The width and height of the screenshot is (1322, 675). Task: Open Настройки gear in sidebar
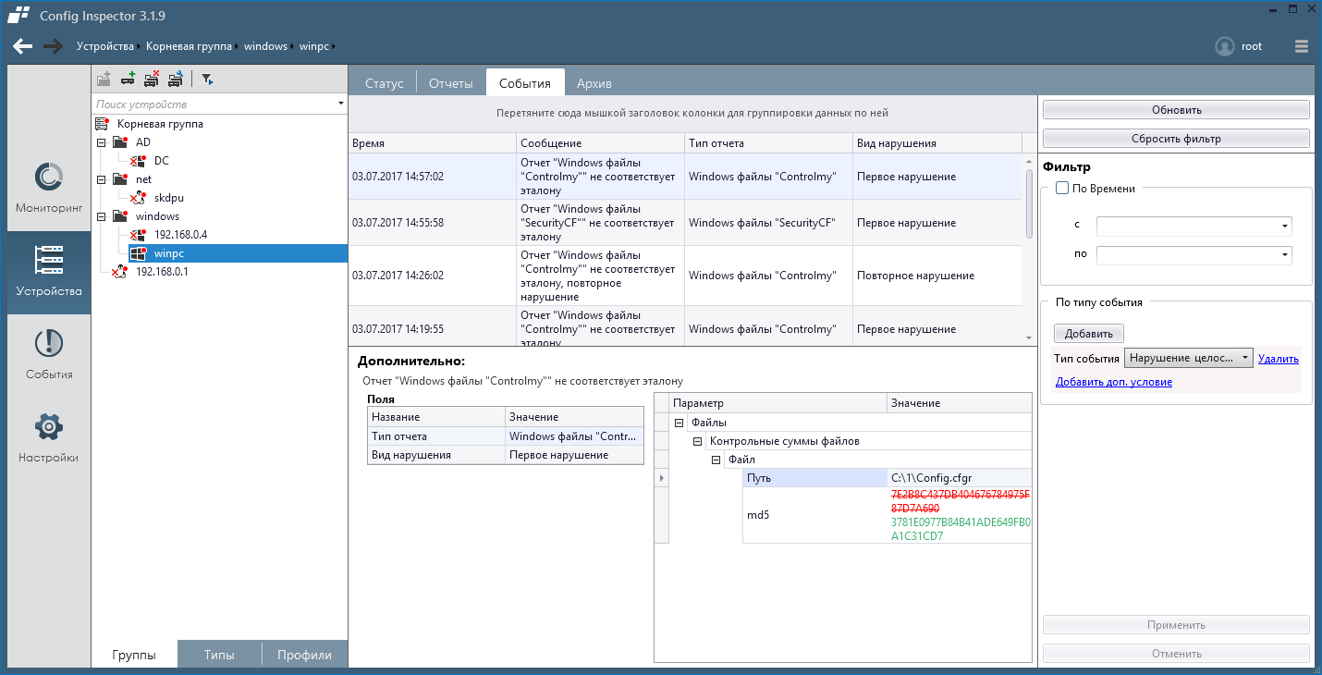click(x=49, y=438)
